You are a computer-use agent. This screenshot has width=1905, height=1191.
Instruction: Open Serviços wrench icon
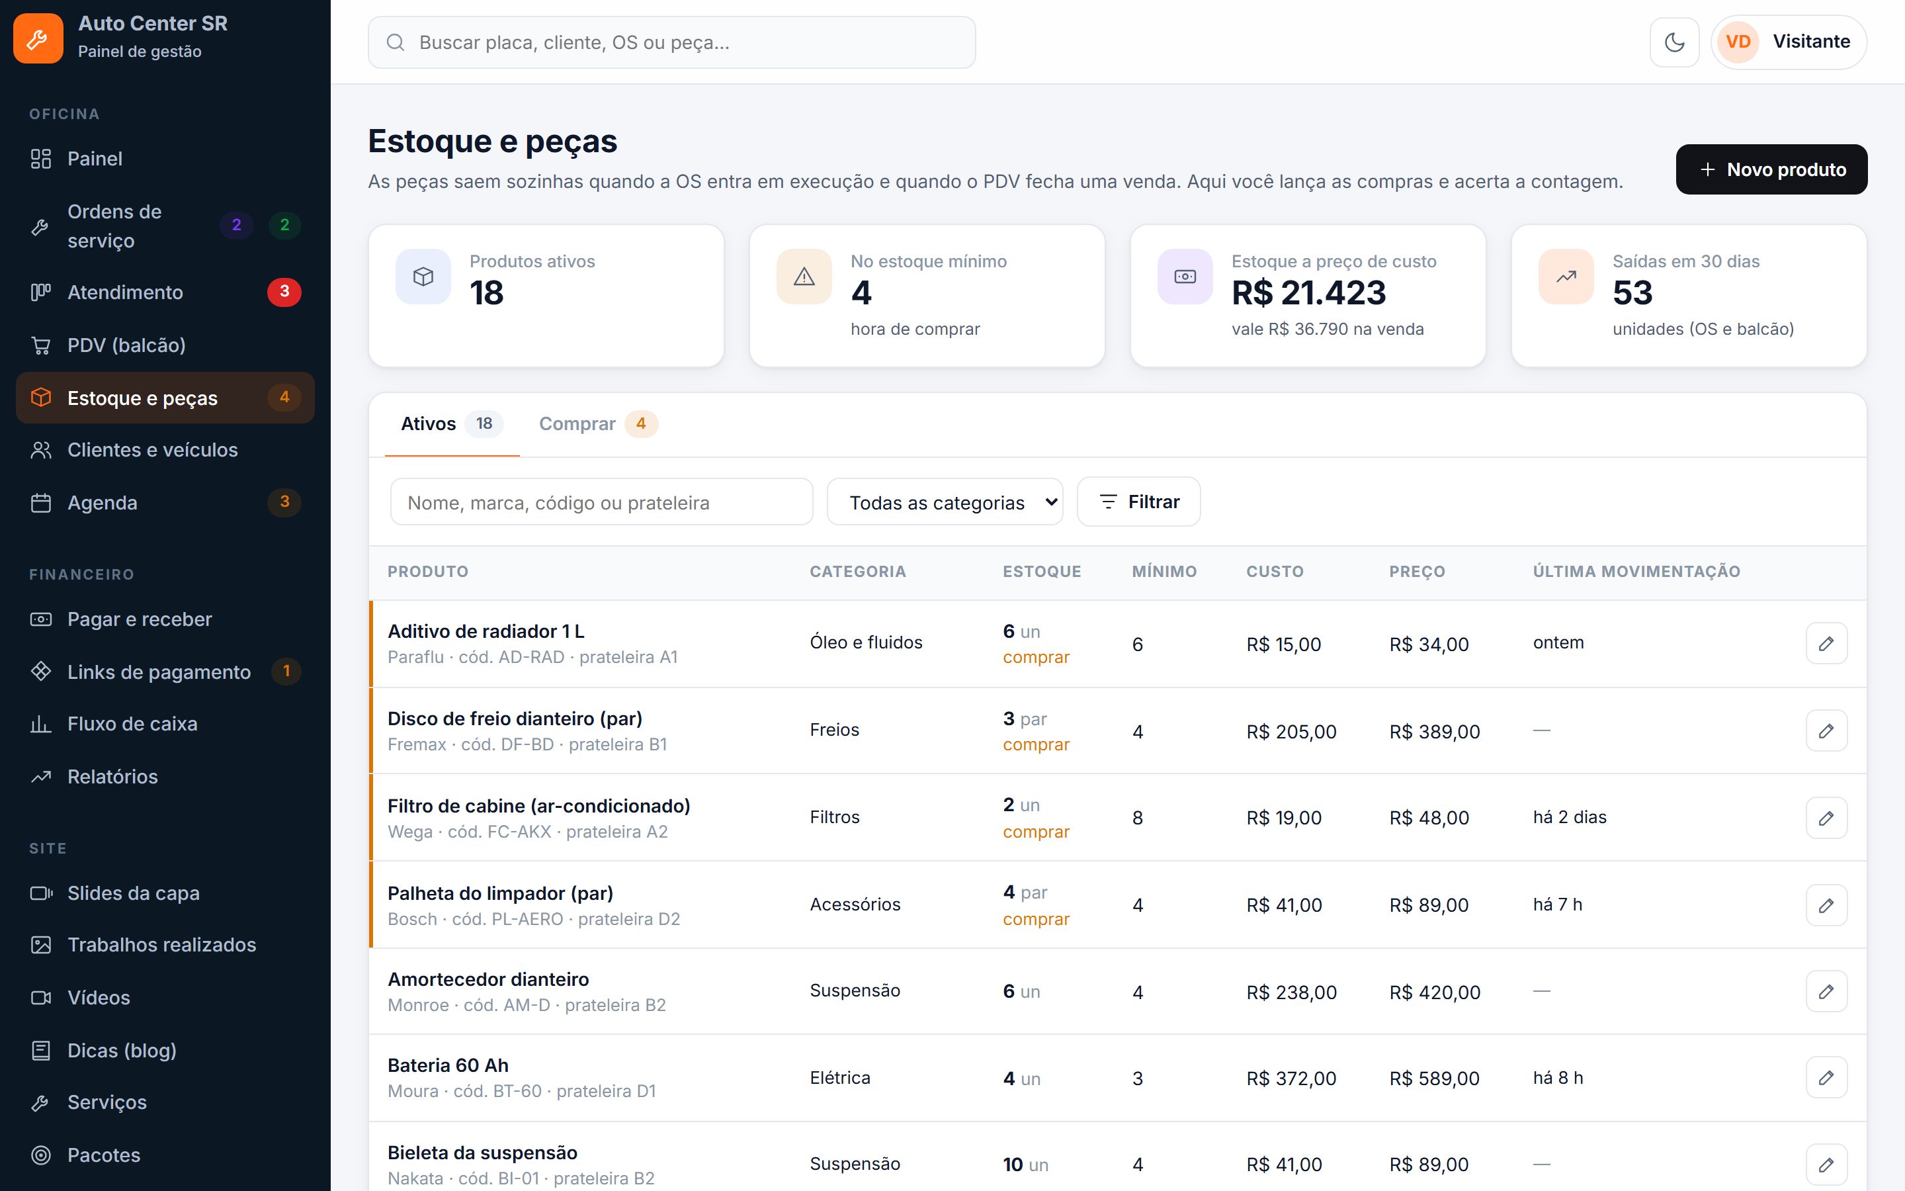(x=41, y=1103)
